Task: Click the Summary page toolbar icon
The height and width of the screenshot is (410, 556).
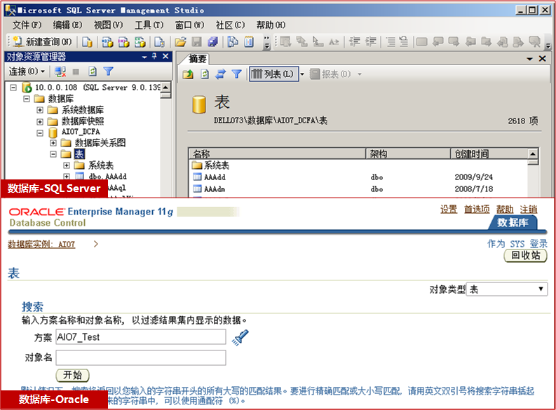Action: click(x=250, y=42)
